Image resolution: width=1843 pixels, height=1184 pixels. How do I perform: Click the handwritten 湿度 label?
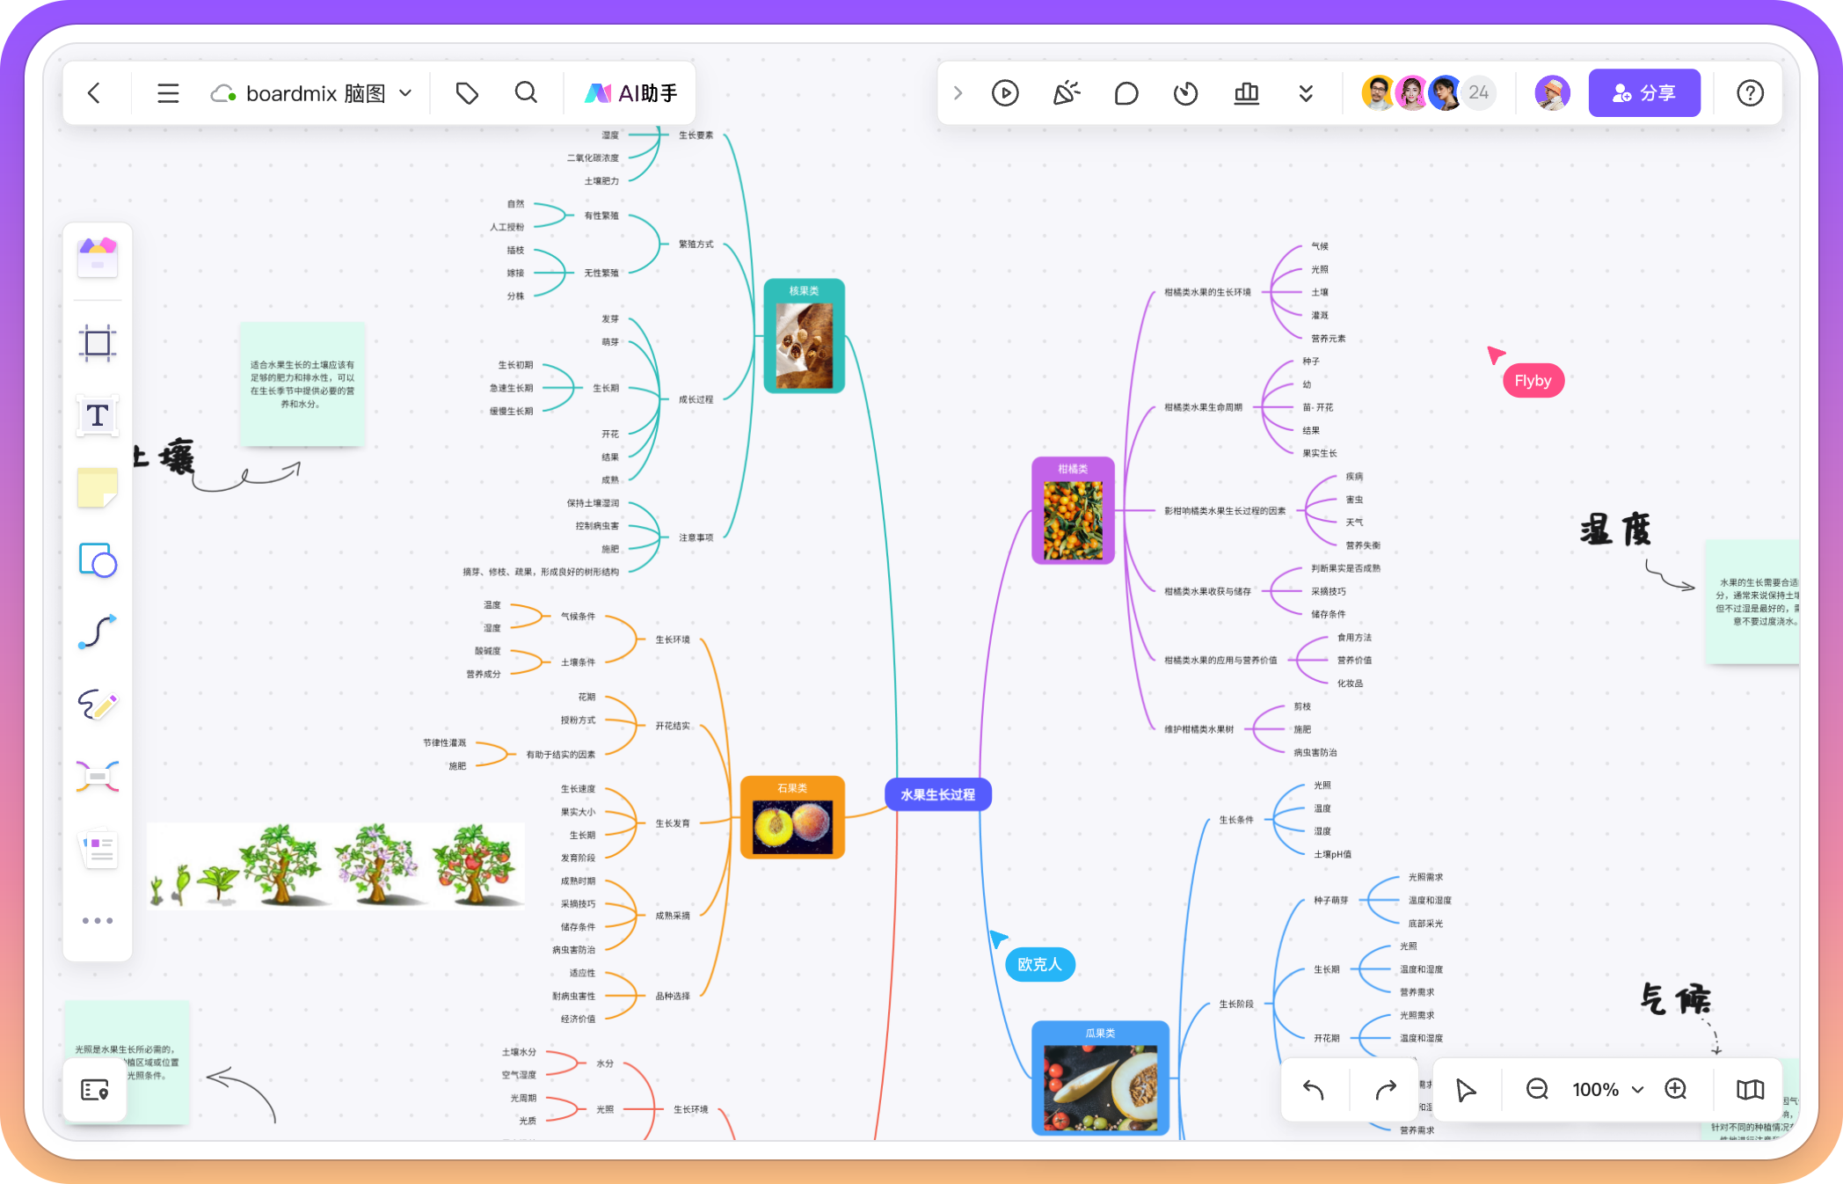1614,530
